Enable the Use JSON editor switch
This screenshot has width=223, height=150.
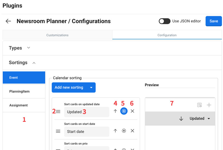click(x=164, y=21)
